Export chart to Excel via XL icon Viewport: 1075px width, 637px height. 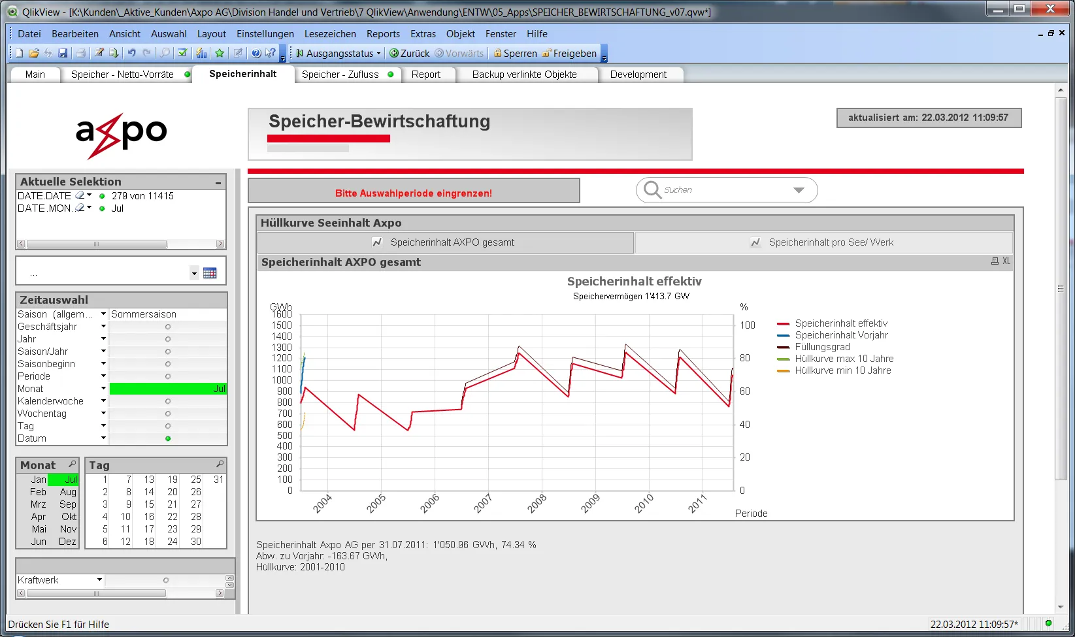[x=1006, y=261]
